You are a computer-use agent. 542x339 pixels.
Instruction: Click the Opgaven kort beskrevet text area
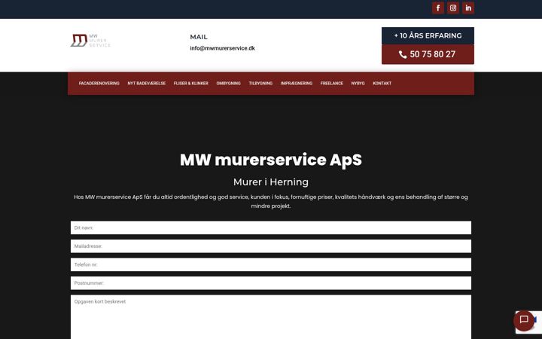coord(271,317)
